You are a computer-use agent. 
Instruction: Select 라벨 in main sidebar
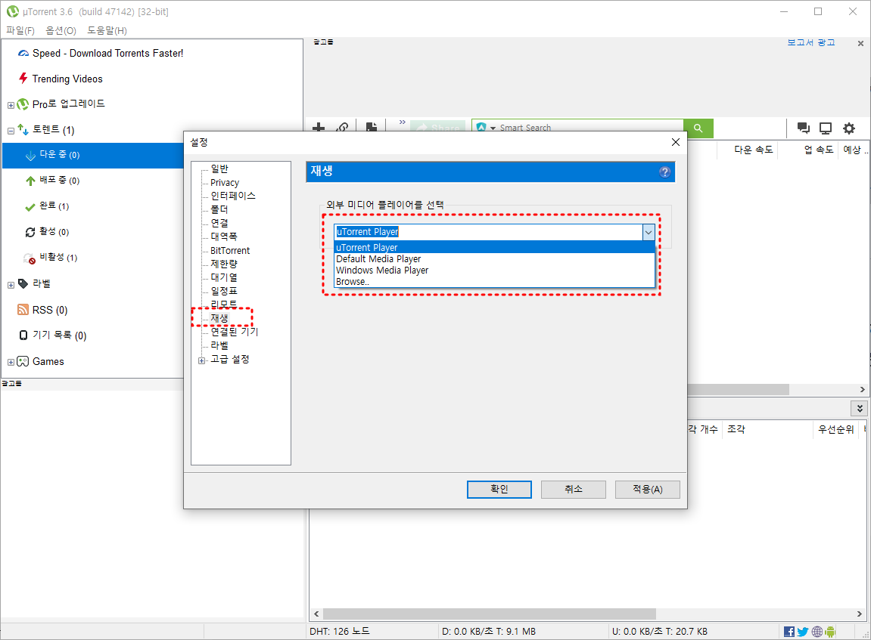(x=42, y=283)
